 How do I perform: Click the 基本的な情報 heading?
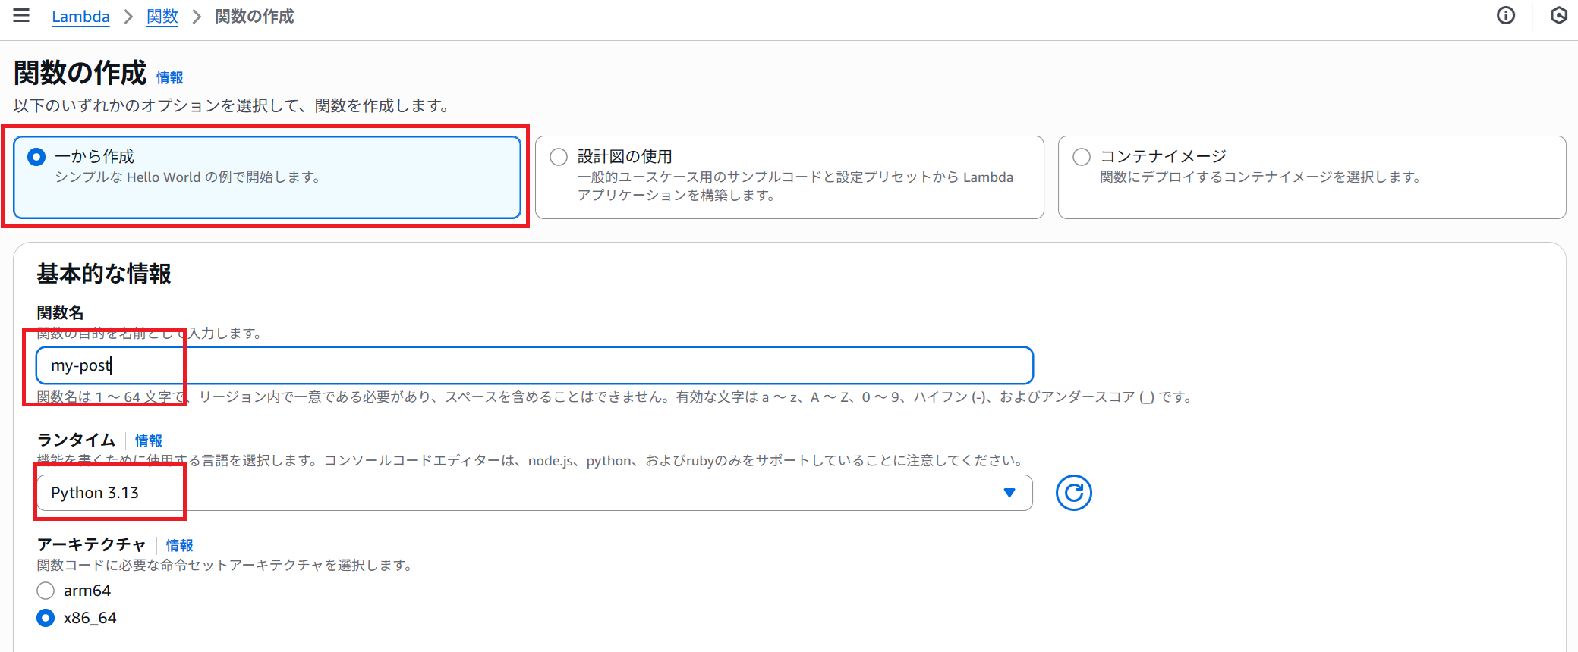coord(104,274)
